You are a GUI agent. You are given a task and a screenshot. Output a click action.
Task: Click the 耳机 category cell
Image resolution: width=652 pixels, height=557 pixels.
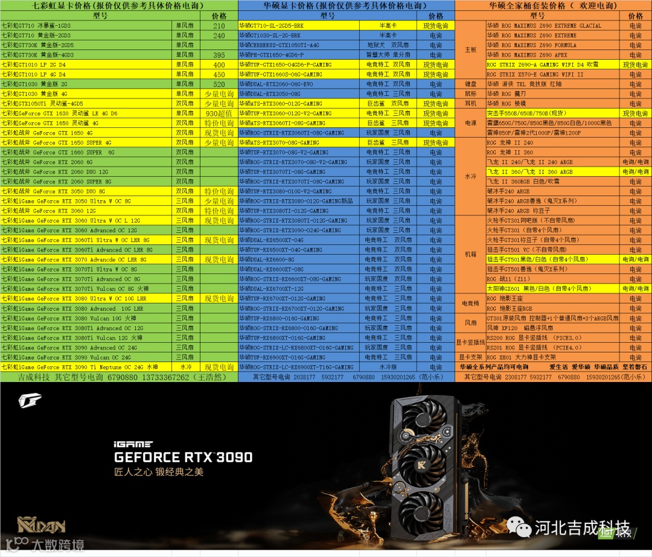click(x=470, y=104)
